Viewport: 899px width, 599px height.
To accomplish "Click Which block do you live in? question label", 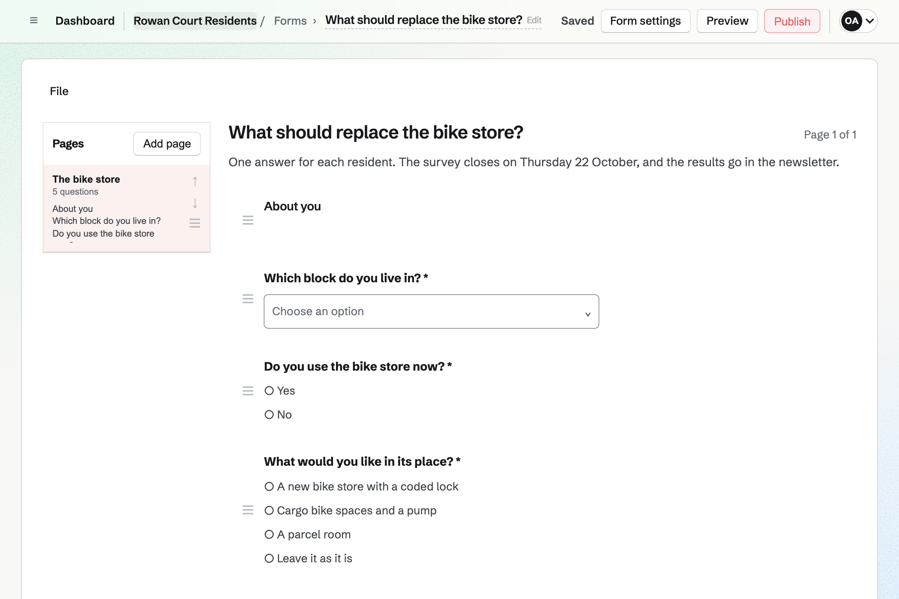I will 346,278.
